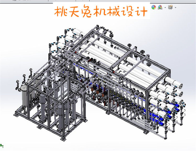The height and width of the screenshot is (151, 196).
Task: Click the Edit Appearance color ball icon
Action: (x=154, y=7)
